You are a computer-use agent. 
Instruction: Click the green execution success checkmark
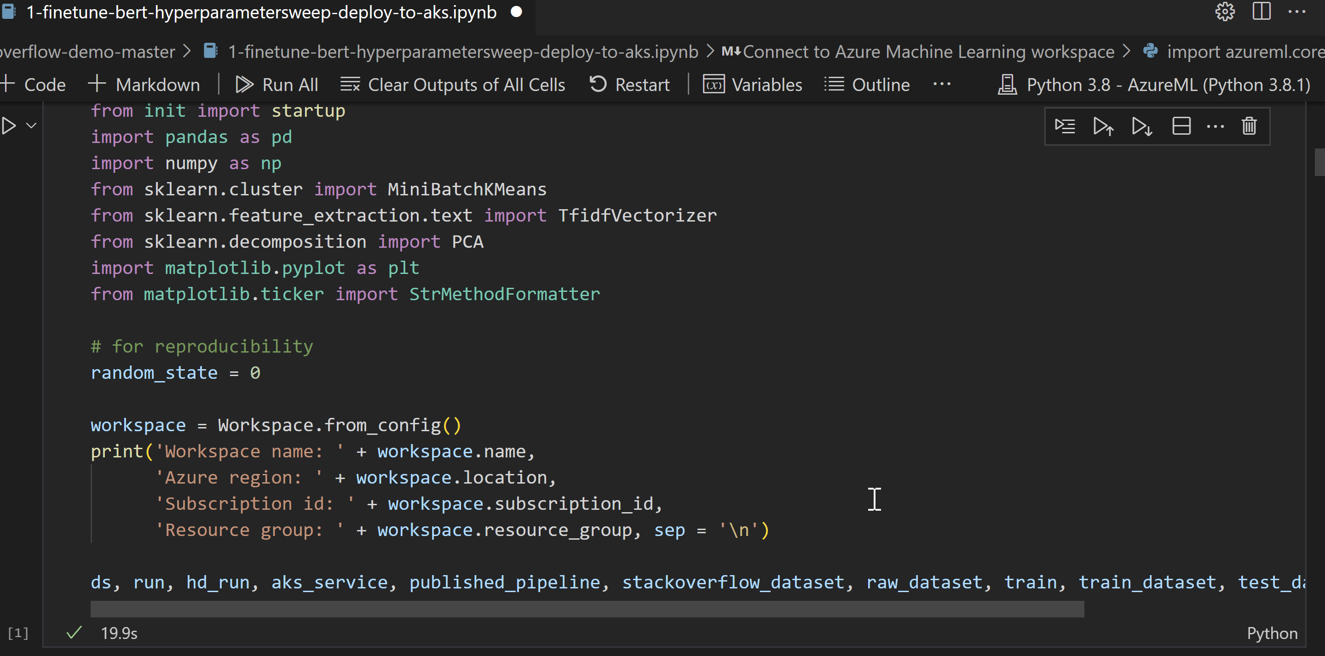click(x=74, y=633)
